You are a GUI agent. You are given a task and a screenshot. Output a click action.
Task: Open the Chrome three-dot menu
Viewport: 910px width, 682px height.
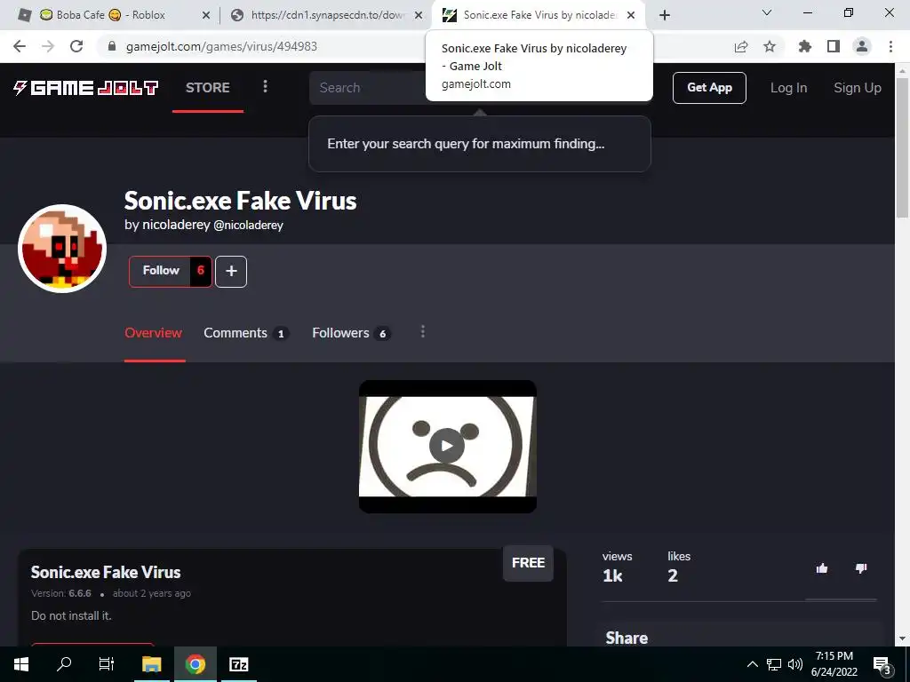point(890,46)
